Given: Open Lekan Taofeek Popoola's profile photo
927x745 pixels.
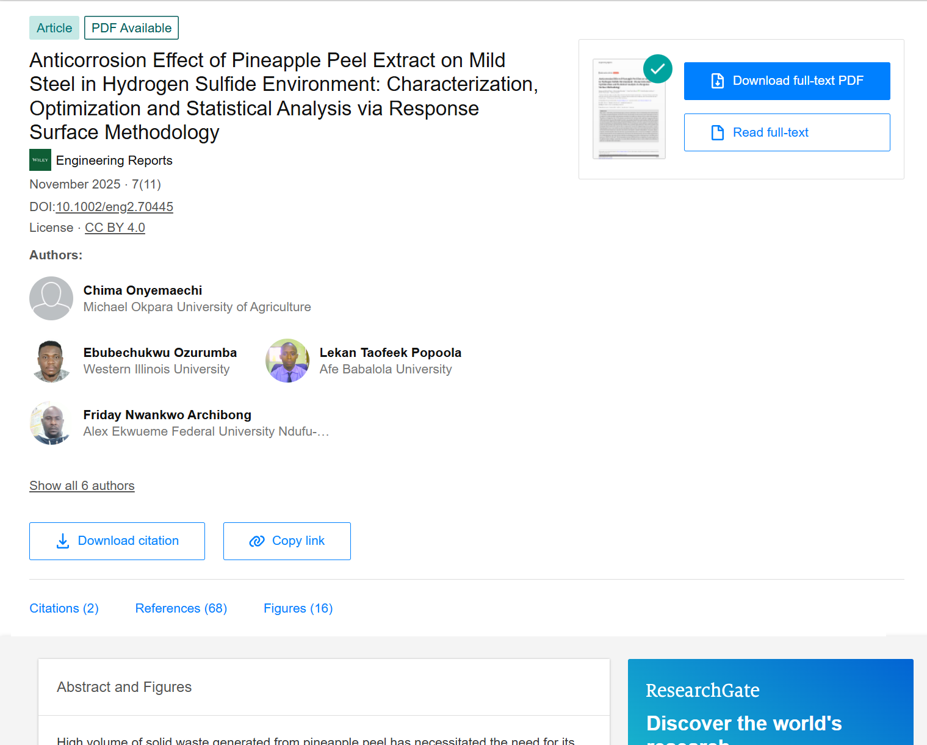Looking at the screenshot, I should coord(287,361).
